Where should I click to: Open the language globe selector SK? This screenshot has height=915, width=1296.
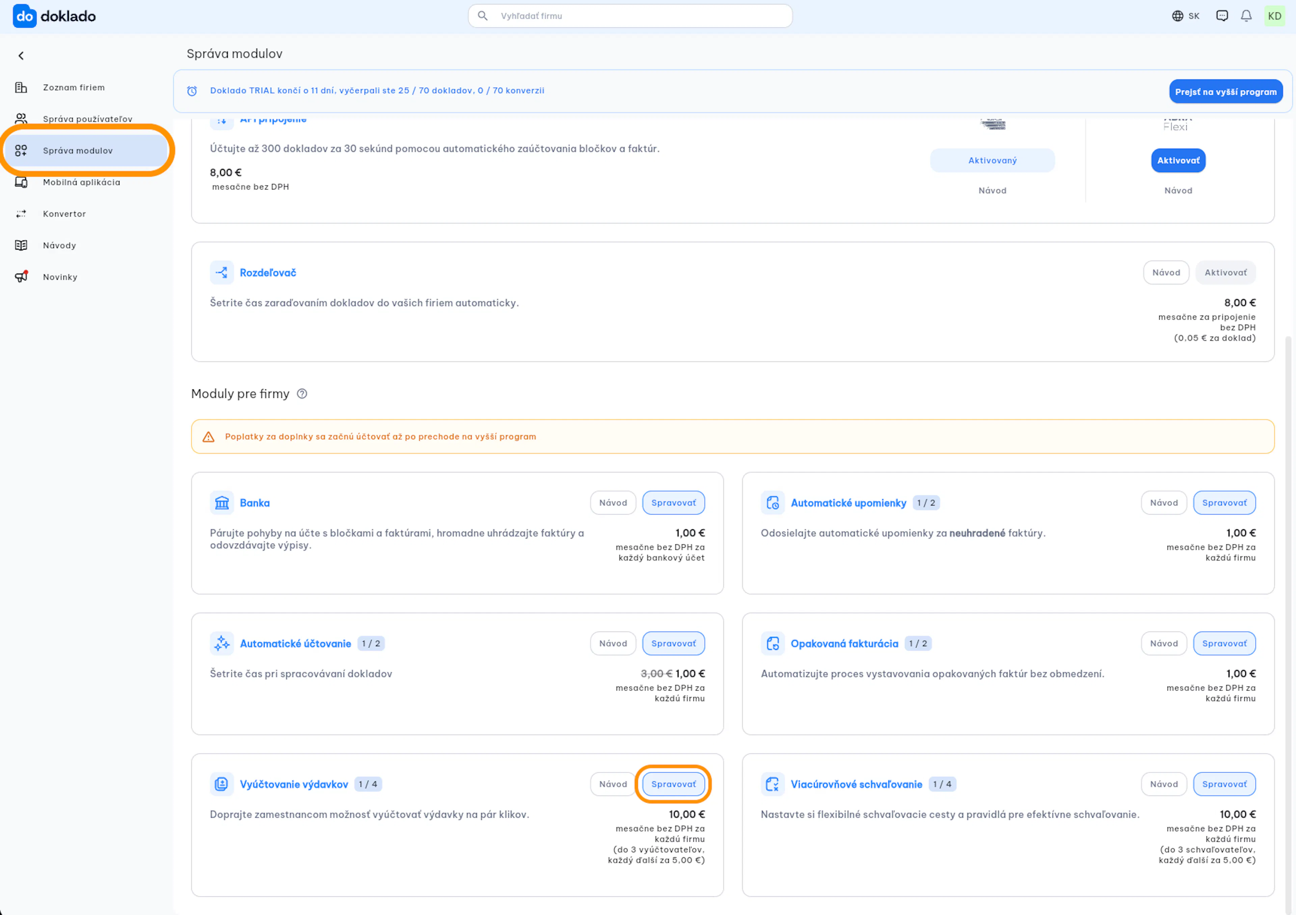tap(1185, 16)
